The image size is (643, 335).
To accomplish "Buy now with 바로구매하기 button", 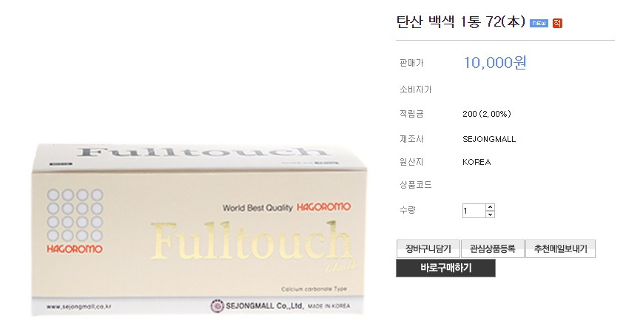I will click(x=445, y=268).
